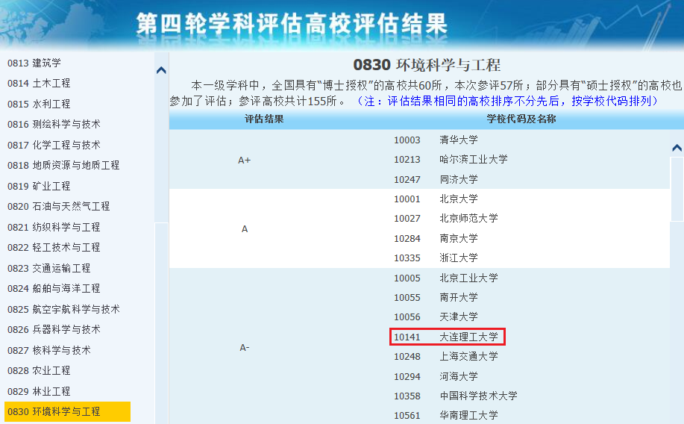Select 0822 轻工技术与工程

tap(54, 247)
